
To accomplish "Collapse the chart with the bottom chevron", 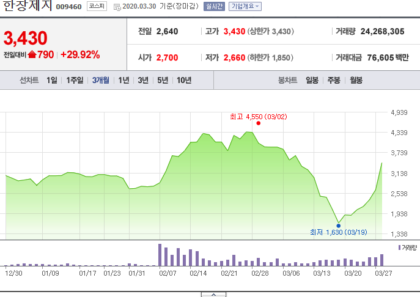I will [x=213, y=295].
